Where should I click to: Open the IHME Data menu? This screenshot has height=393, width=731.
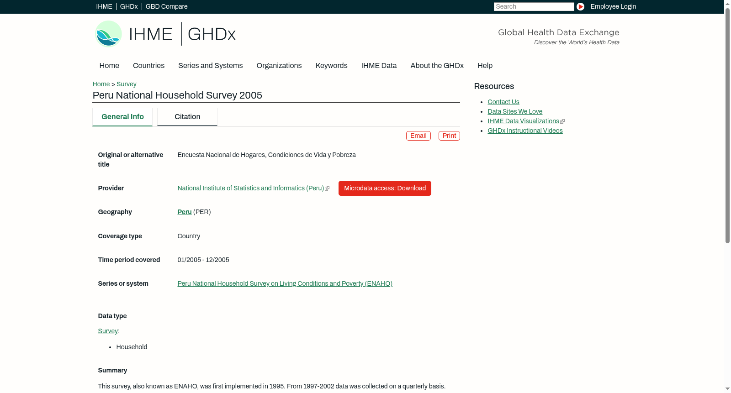pos(379,66)
